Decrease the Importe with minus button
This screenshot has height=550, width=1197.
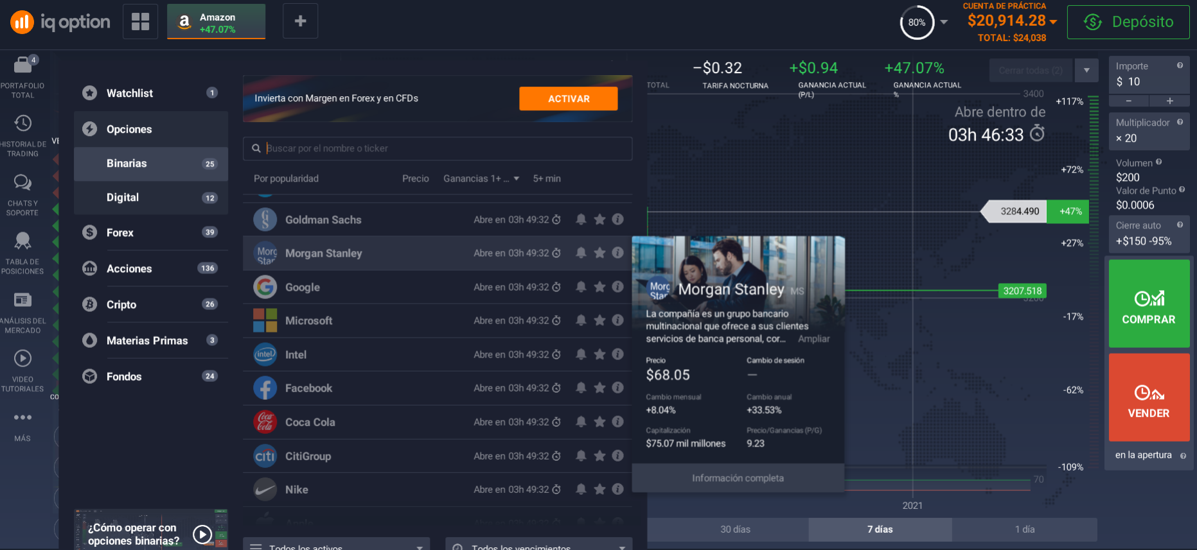coord(1129,101)
